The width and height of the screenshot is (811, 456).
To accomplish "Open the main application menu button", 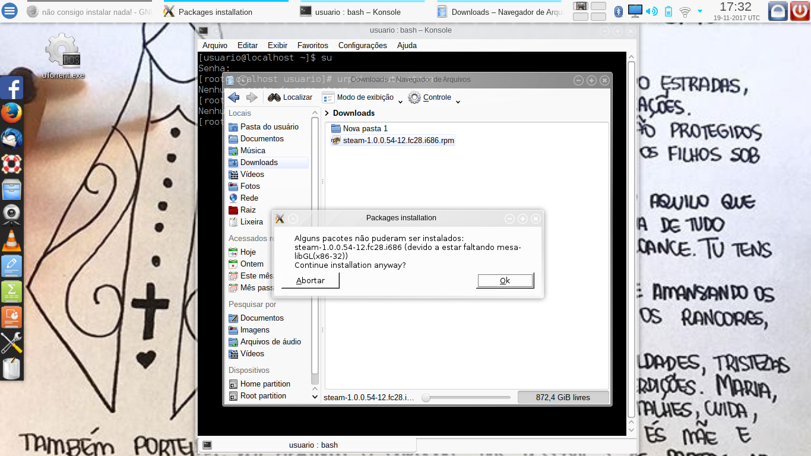I will (10, 11).
